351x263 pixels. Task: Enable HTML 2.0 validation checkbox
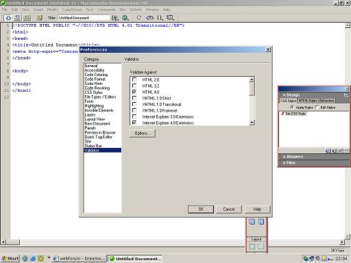[134, 79]
